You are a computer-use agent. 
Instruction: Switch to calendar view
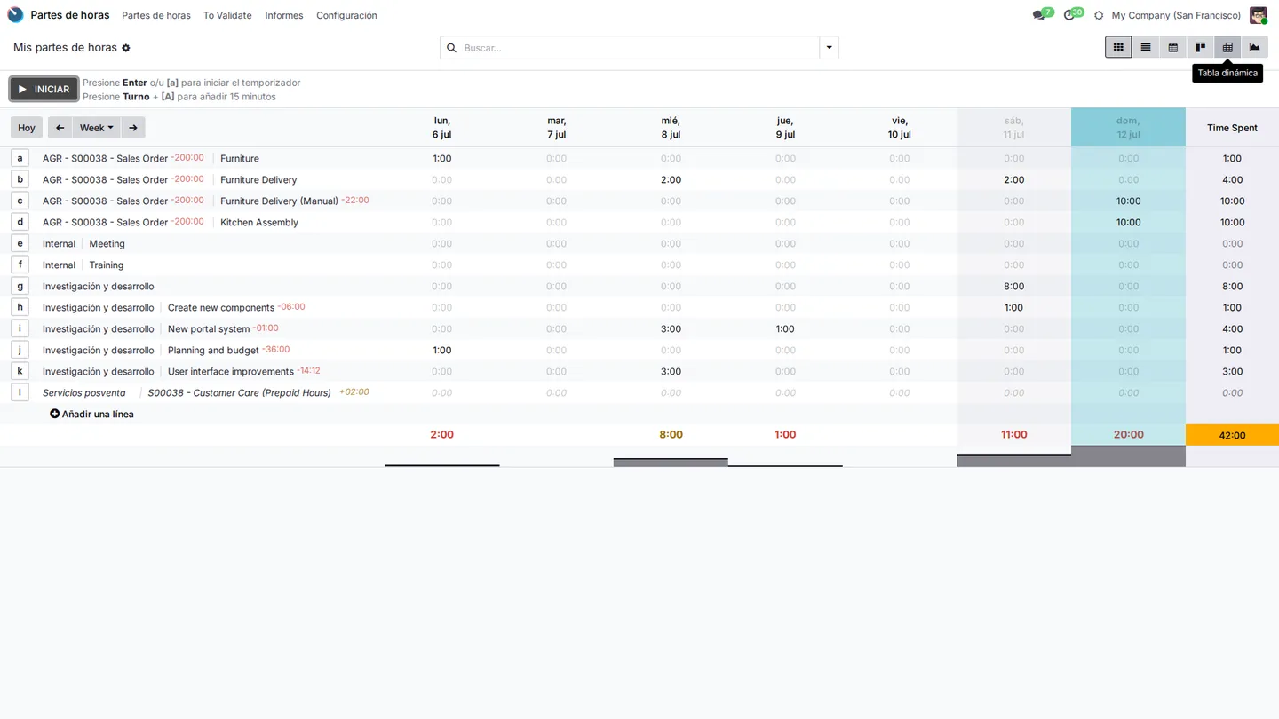pos(1173,47)
